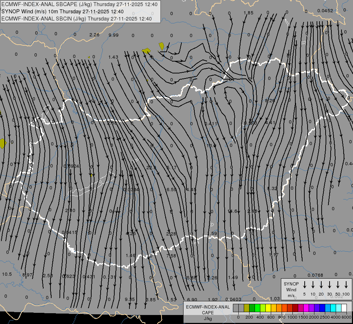353x324 pixels.
Task: Click the 'ECMWF-INDEX-ANAL CAPE' legend title
Action: pyautogui.click(x=208, y=310)
